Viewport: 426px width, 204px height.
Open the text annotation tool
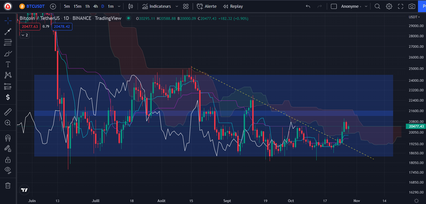tap(8, 64)
